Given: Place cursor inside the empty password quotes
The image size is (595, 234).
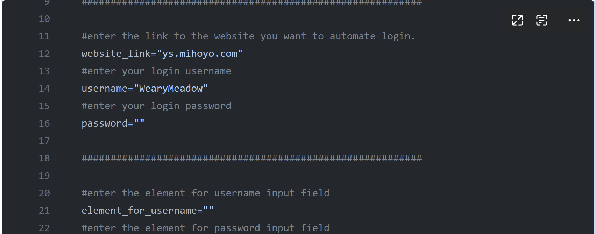Looking at the screenshot, I should click(x=139, y=123).
